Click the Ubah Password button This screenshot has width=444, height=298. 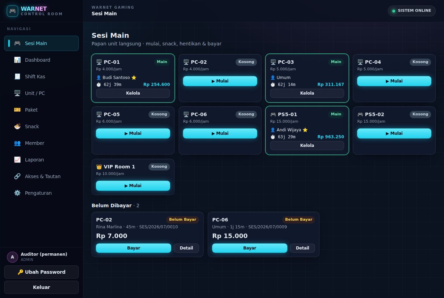click(41, 272)
